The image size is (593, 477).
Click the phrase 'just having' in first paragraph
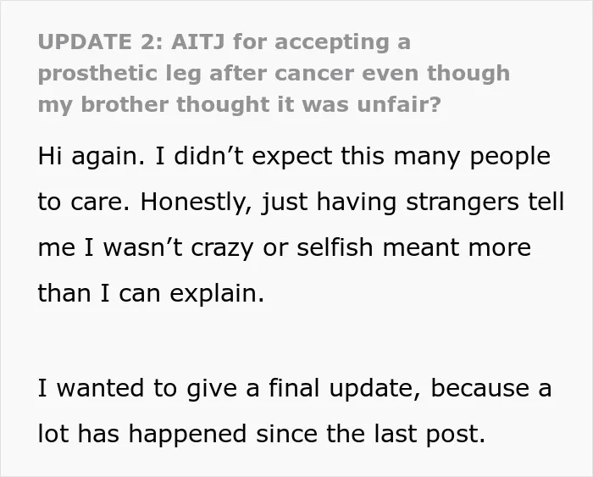(329, 202)
